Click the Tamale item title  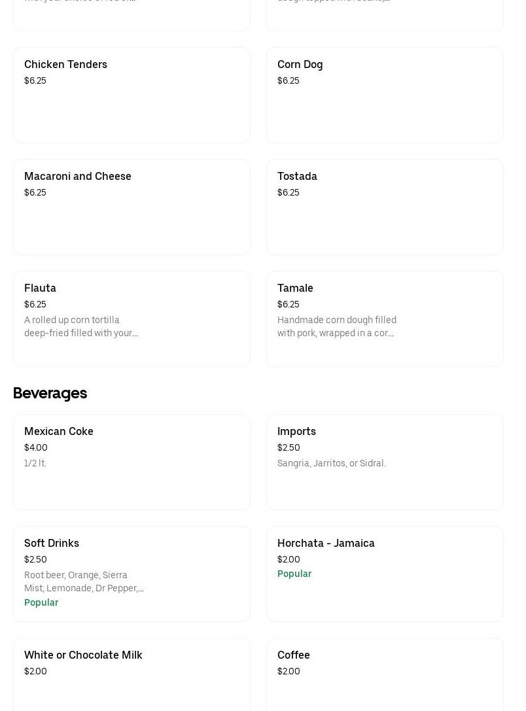pos(296,288)
